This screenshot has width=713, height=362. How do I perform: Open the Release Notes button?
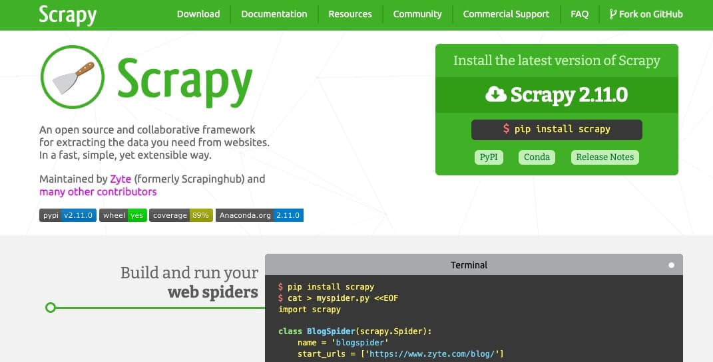[x=605, y=157]
